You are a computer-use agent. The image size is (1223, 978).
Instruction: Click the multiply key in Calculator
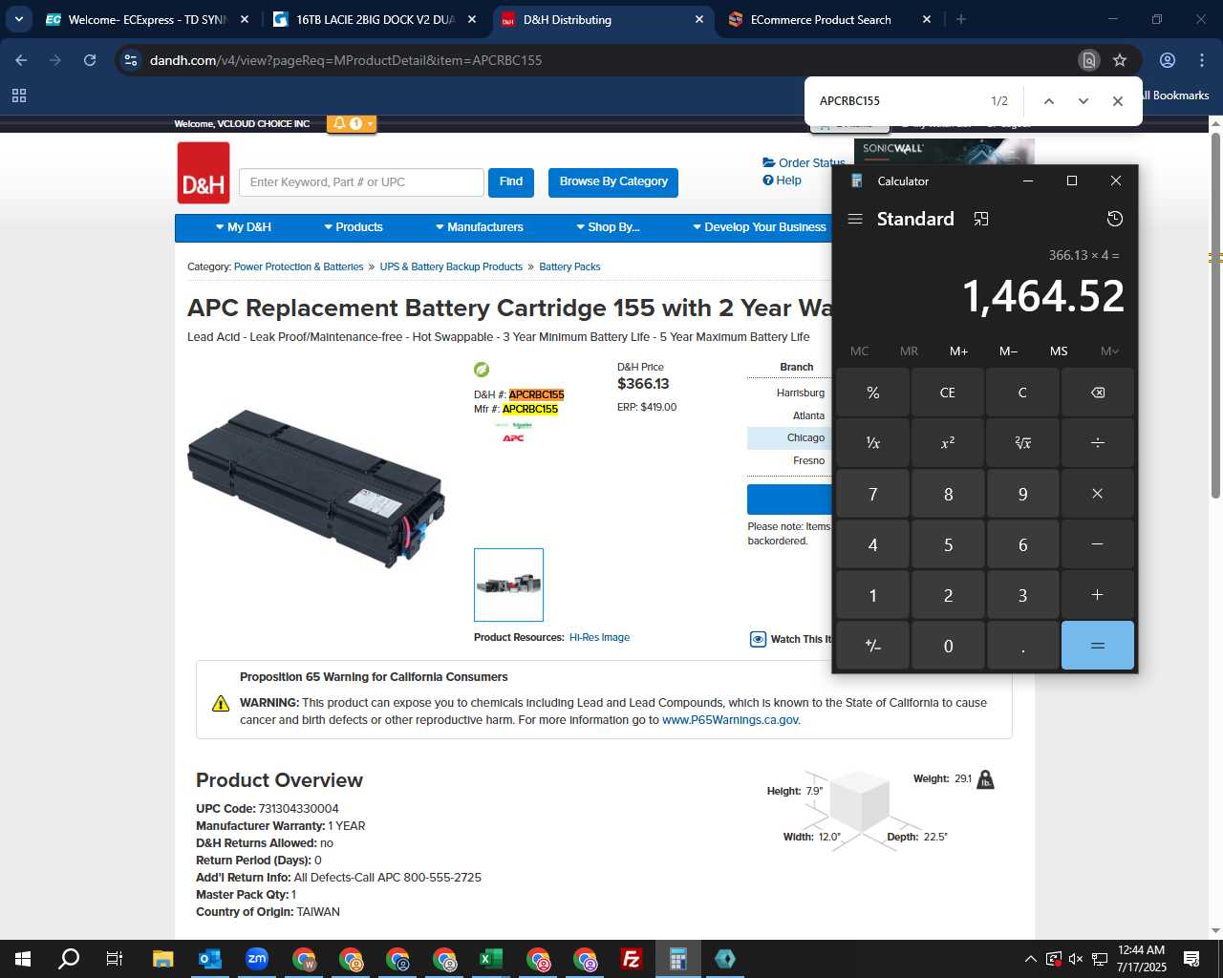point(1098,494)
